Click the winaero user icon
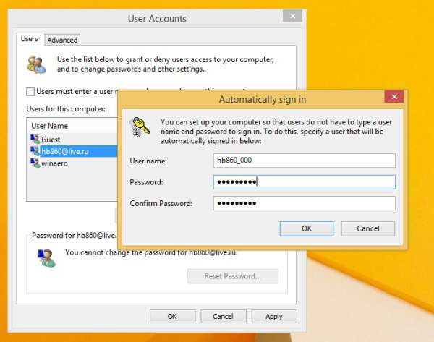The height and width of the screenshot is (342, 434). click(x=35, y=163)
